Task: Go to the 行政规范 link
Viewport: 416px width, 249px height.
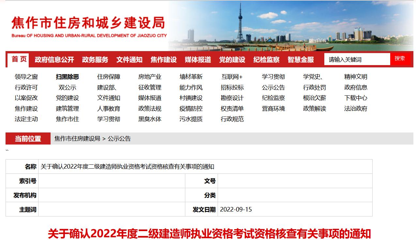Action: (x=232, y=119)
